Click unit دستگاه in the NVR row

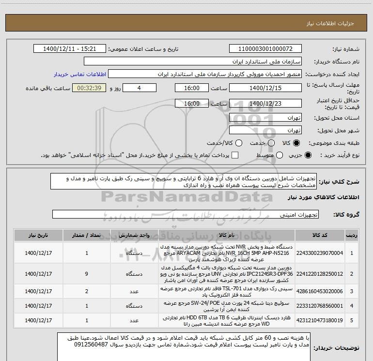coord(134,253)
